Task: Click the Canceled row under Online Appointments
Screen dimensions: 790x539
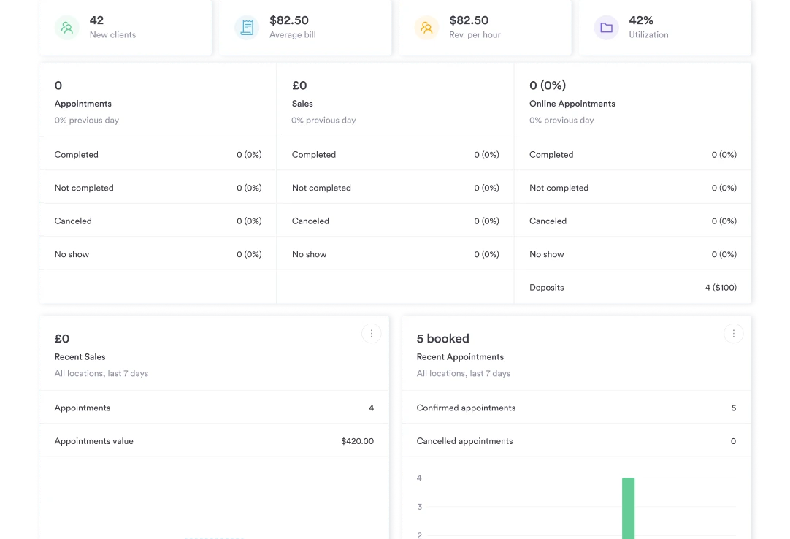Action: point(632,221)
